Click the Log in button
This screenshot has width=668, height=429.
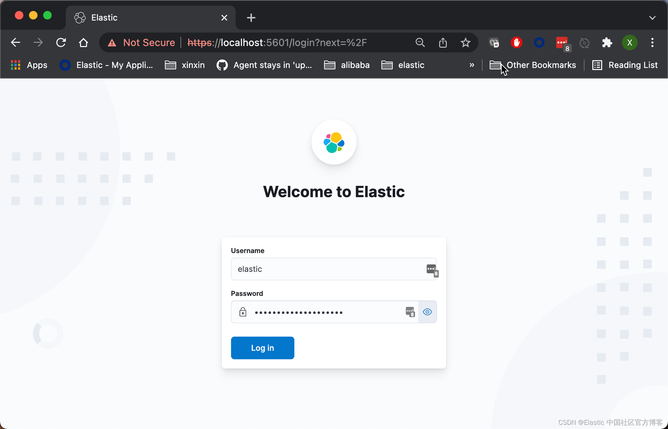pyautogui.click(x=263, y=348)
